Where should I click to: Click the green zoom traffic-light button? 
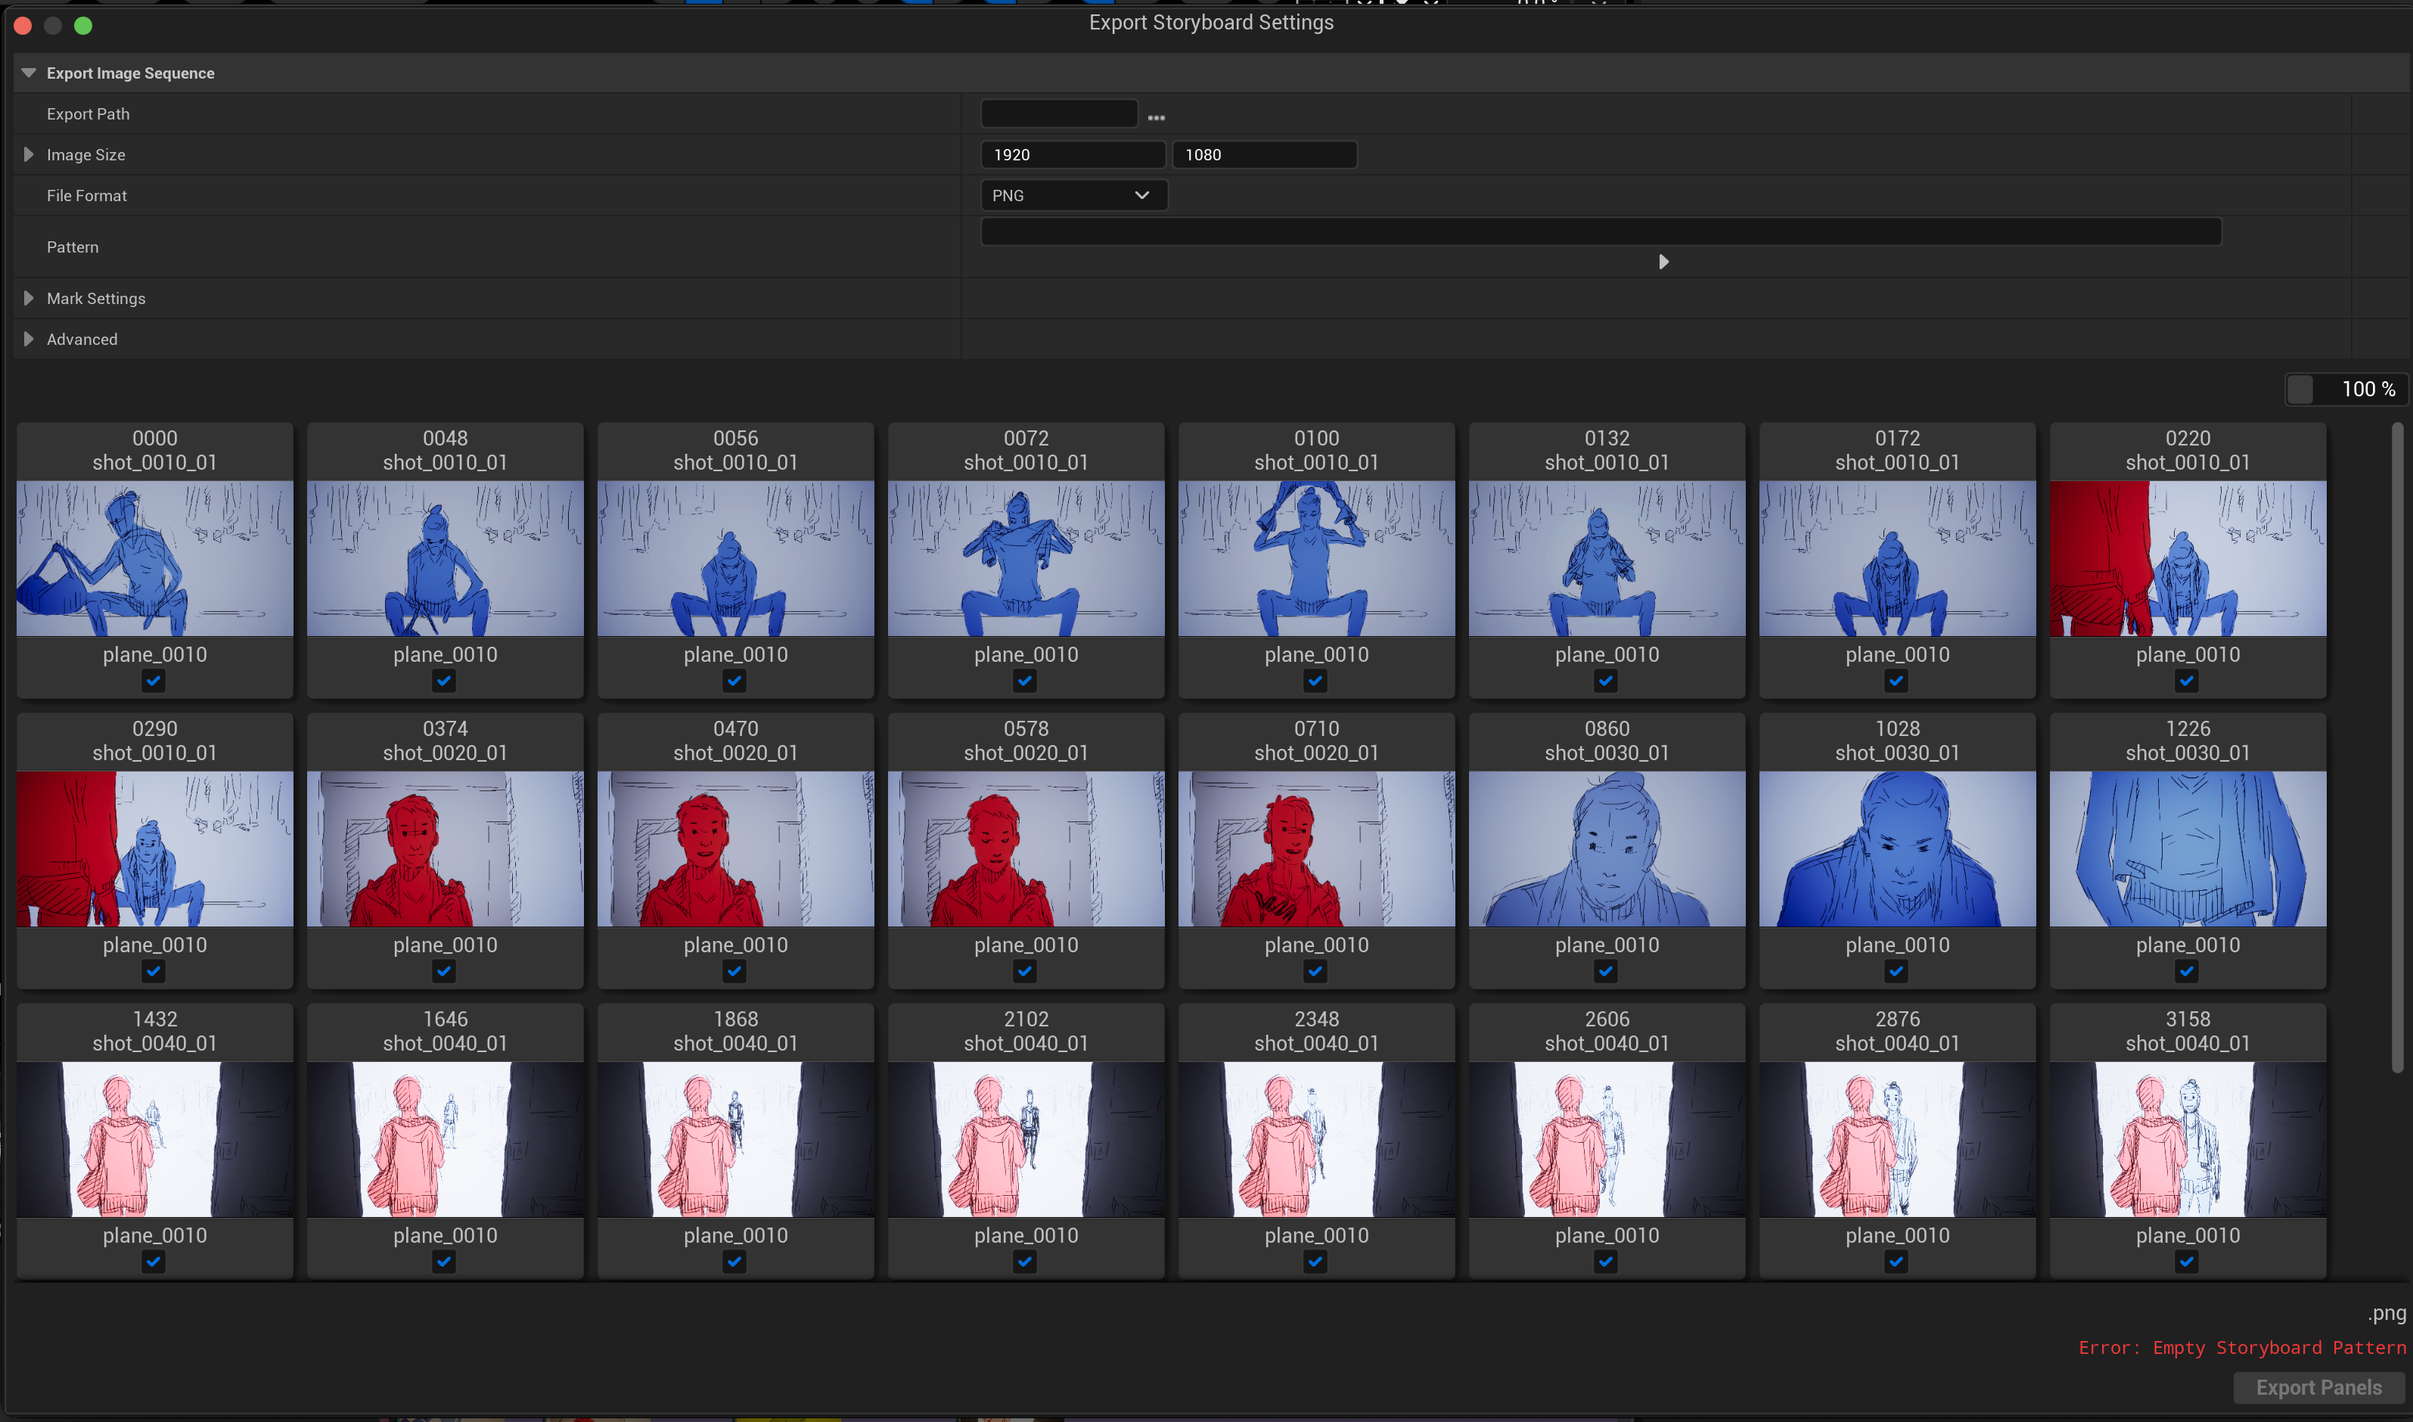83,26
